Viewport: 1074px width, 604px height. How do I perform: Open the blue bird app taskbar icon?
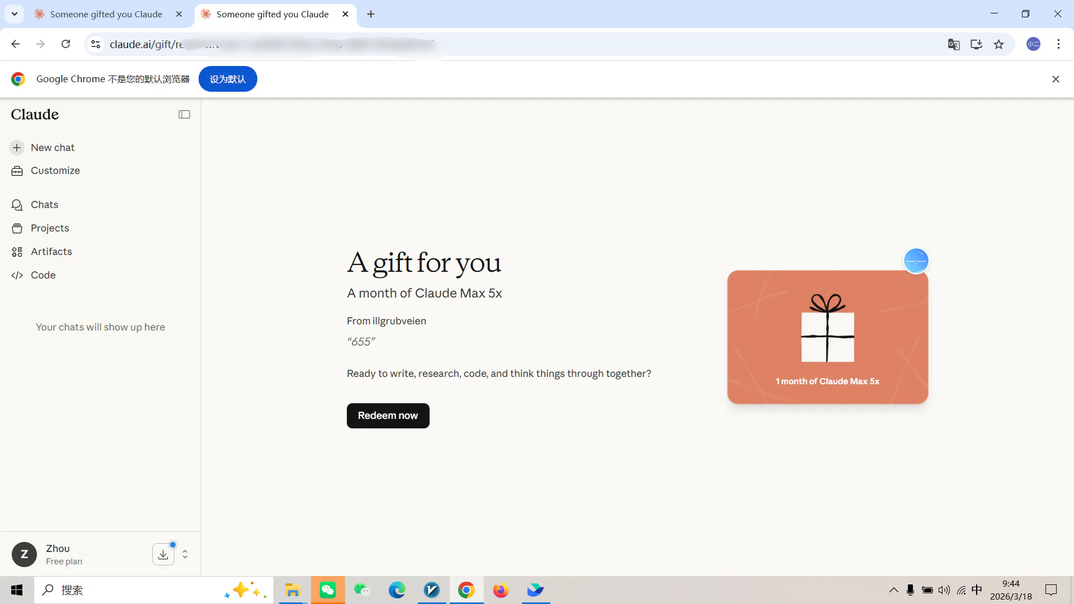pyautogui.click(x=536, y=590)
